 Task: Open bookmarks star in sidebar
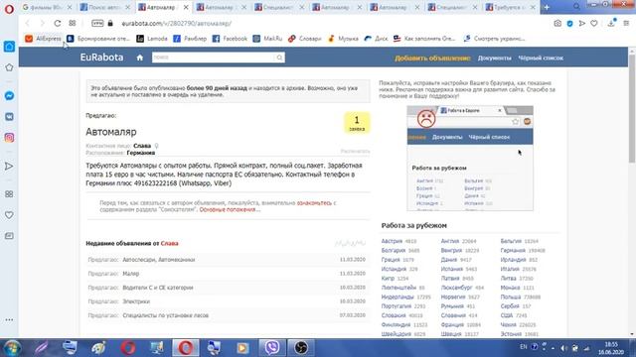pos(9,67)
